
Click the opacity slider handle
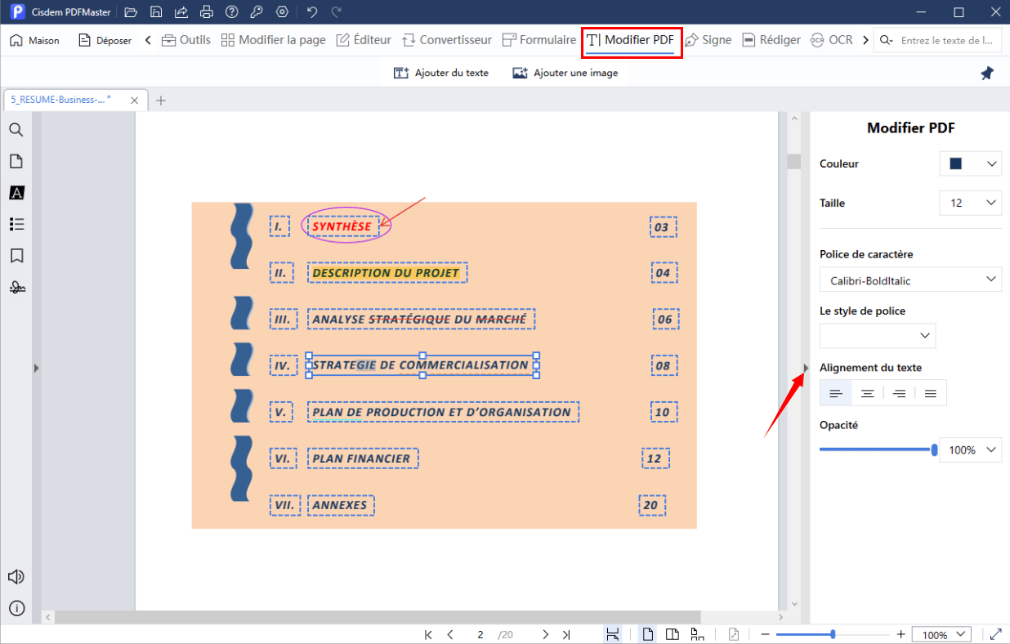[x=934, y=449]
